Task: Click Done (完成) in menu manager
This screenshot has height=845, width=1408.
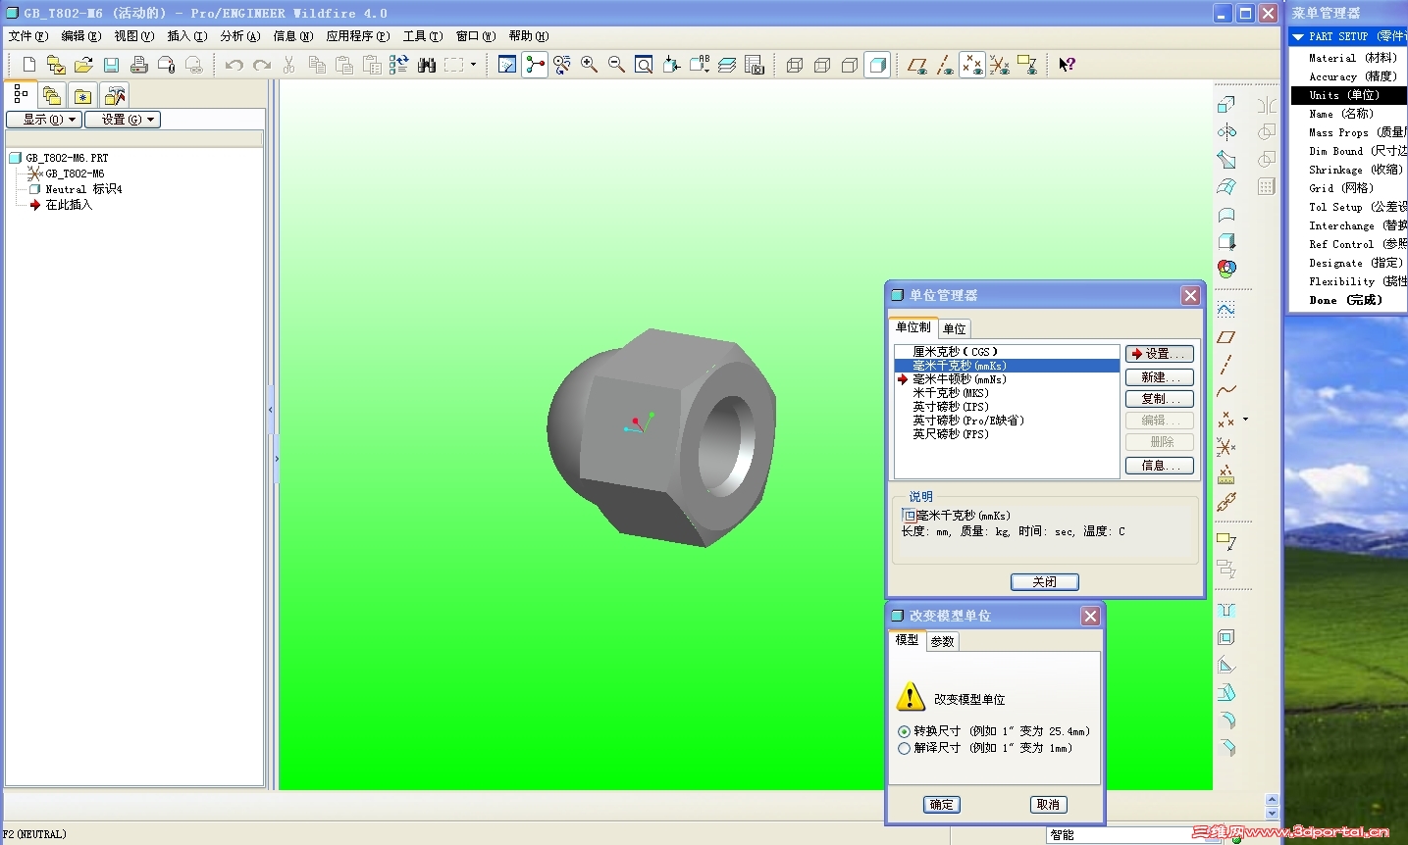Action: [1345, 300]
